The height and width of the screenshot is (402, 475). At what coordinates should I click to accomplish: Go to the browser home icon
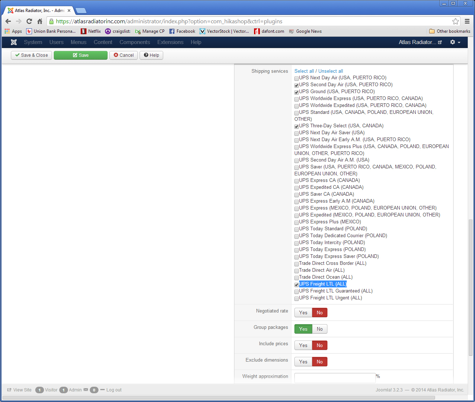tap(40, 21)
